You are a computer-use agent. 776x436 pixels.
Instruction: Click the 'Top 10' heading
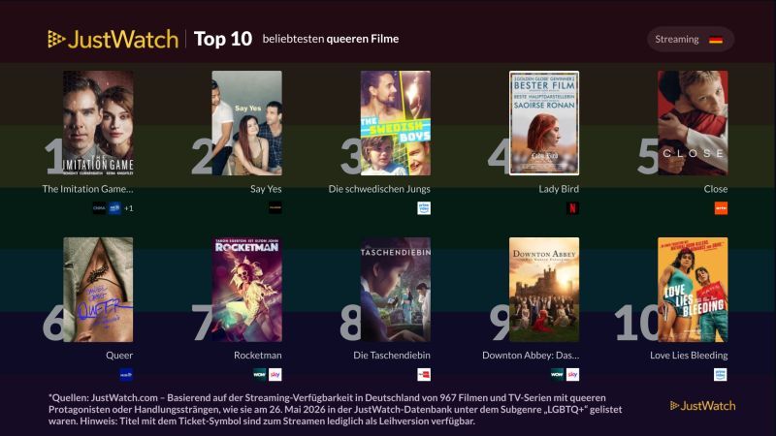coord(223,39)
